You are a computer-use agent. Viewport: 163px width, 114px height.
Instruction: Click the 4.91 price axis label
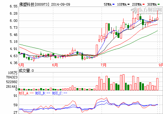click(13, 49)
